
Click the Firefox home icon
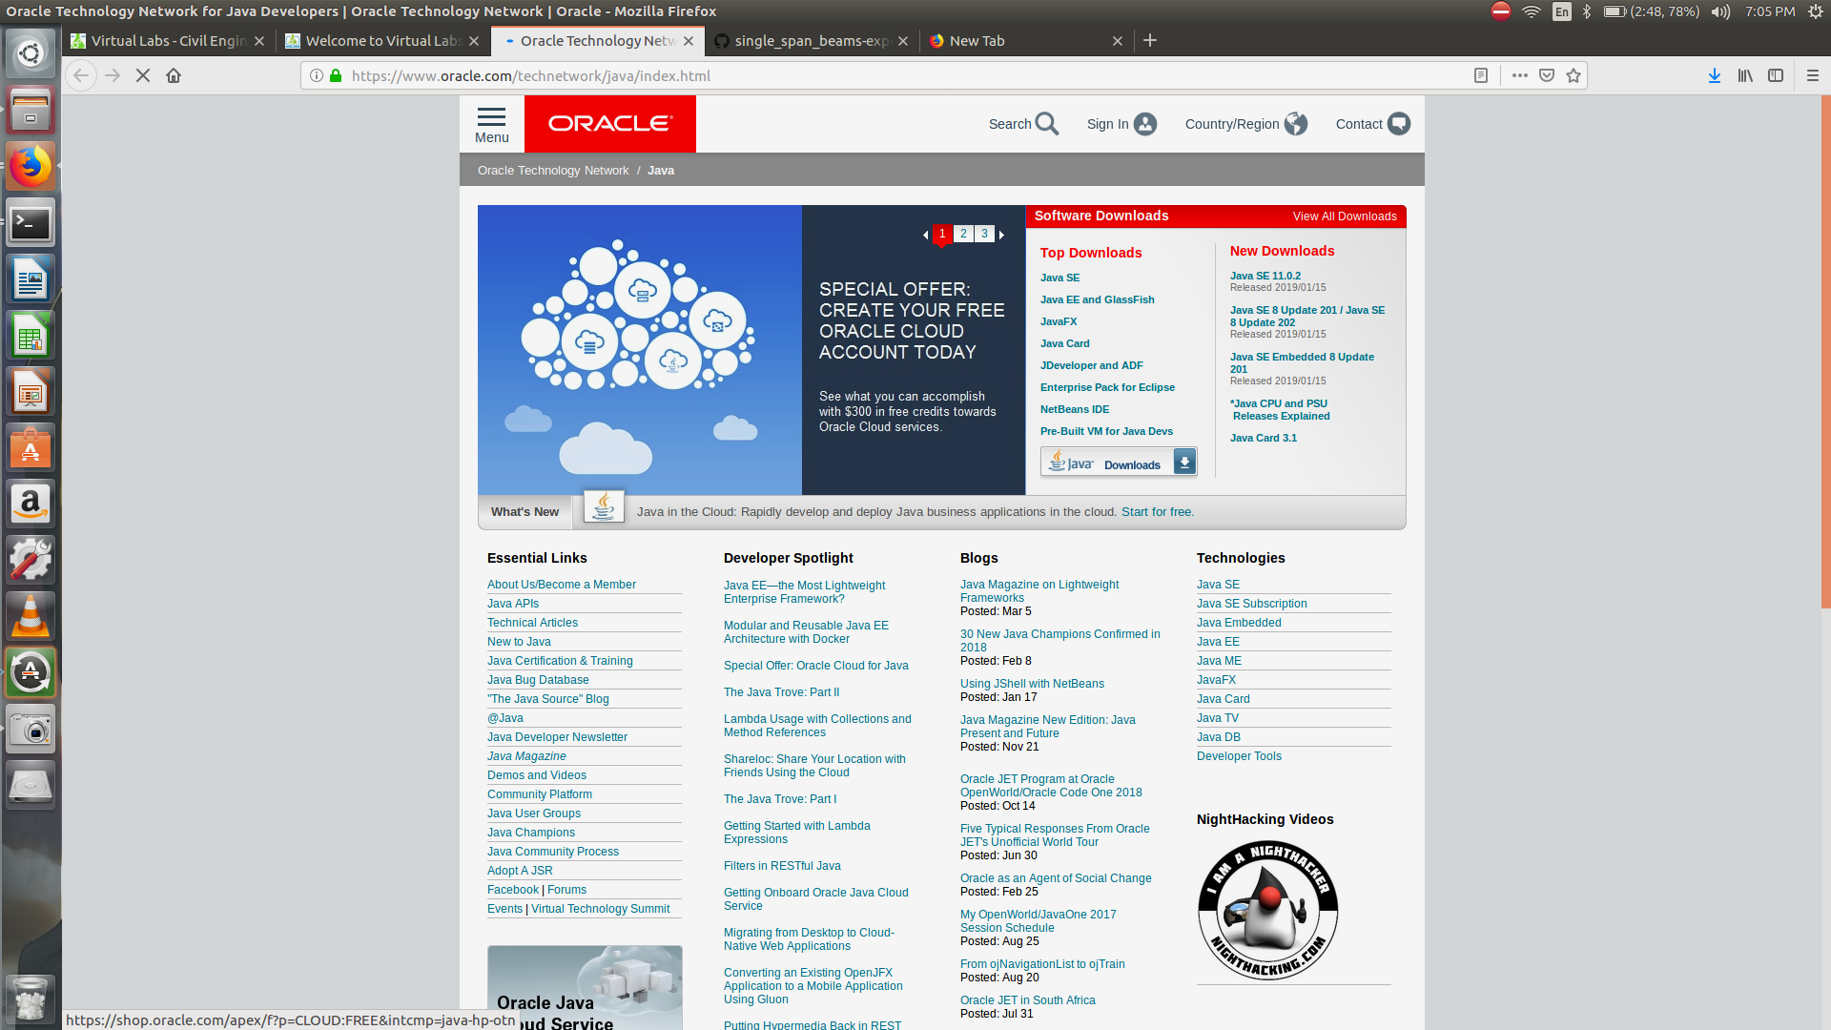click(x=174, y=75)
